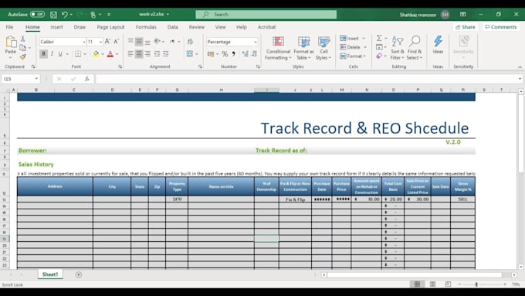The height and width of the screenshot is (296, 525).
Task: Open Conditional Formatting menu
Action: tap(278, 48)
